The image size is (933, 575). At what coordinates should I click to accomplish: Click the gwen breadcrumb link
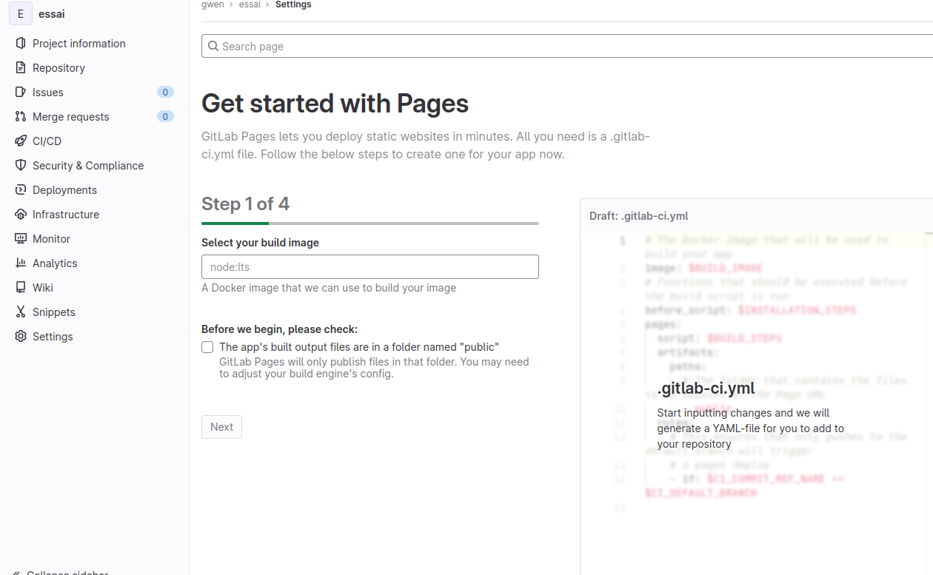pyautogui.click(x=213, y=5)
